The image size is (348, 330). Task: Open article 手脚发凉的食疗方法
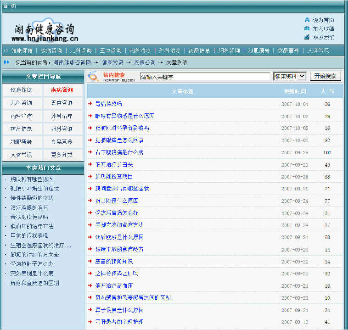[119, 225]
